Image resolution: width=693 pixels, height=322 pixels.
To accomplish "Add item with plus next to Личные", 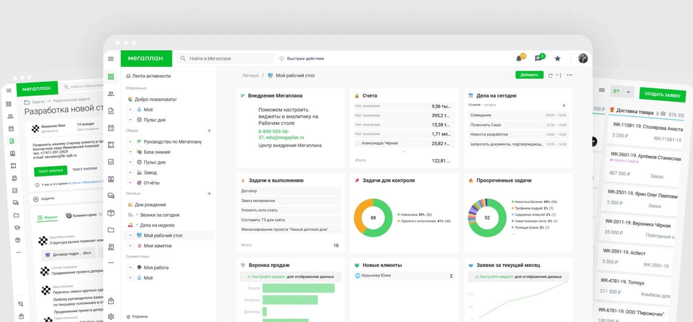I will tap(209, 193).
